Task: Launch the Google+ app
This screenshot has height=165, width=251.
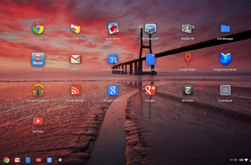Action: pyautogui.click(x=150, y=90)
